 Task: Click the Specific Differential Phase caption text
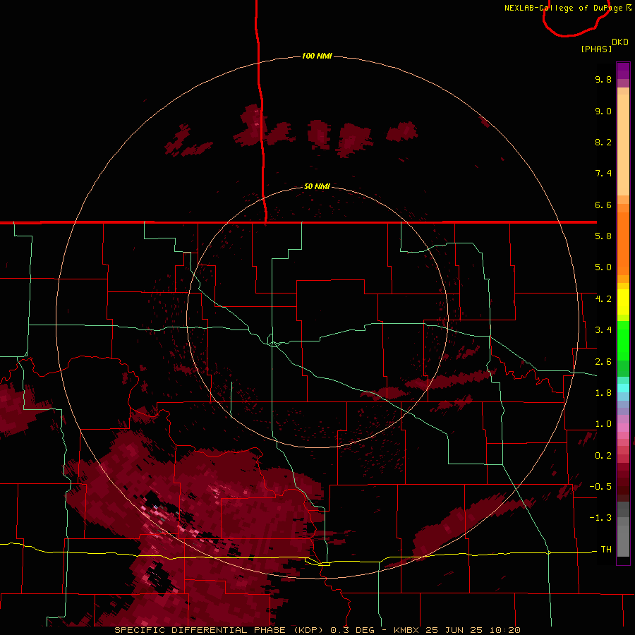(x=317, y=630)
